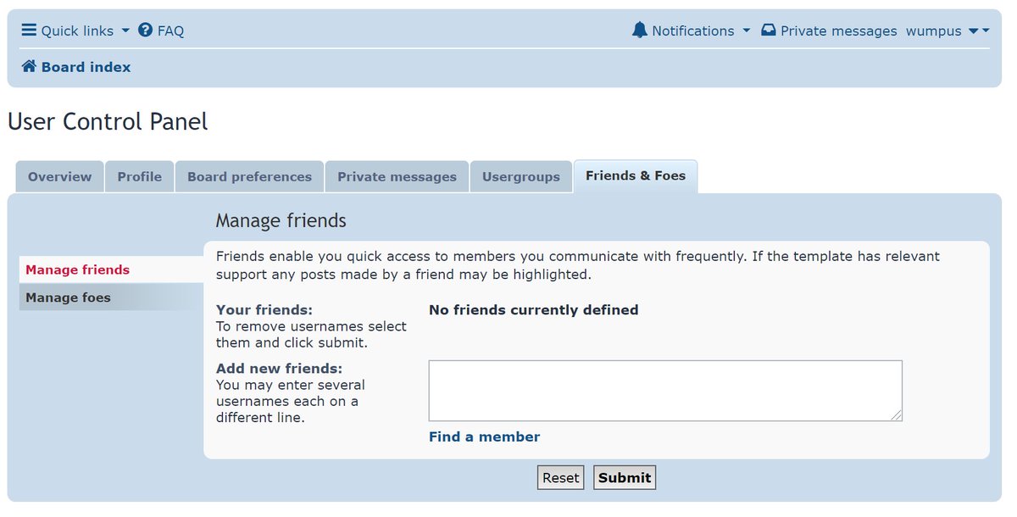Select Manage friends in the sidebar
The image size is (1017, 517).
78,270
